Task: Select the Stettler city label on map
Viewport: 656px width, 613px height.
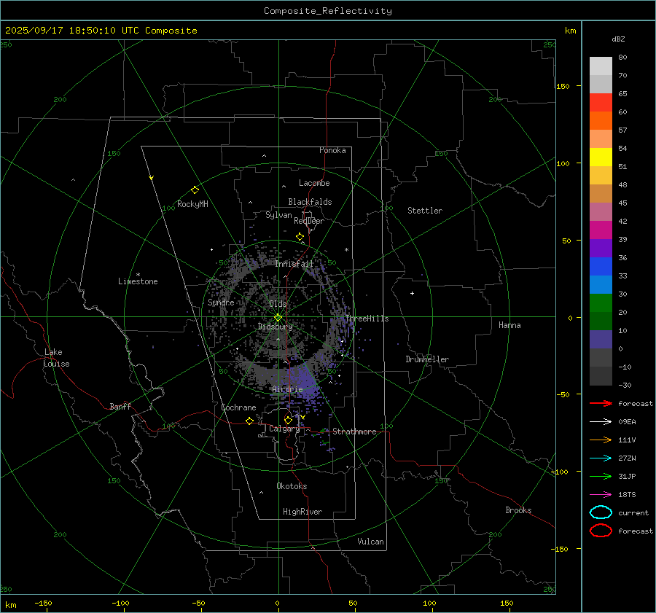Action: tap(425, 211)
